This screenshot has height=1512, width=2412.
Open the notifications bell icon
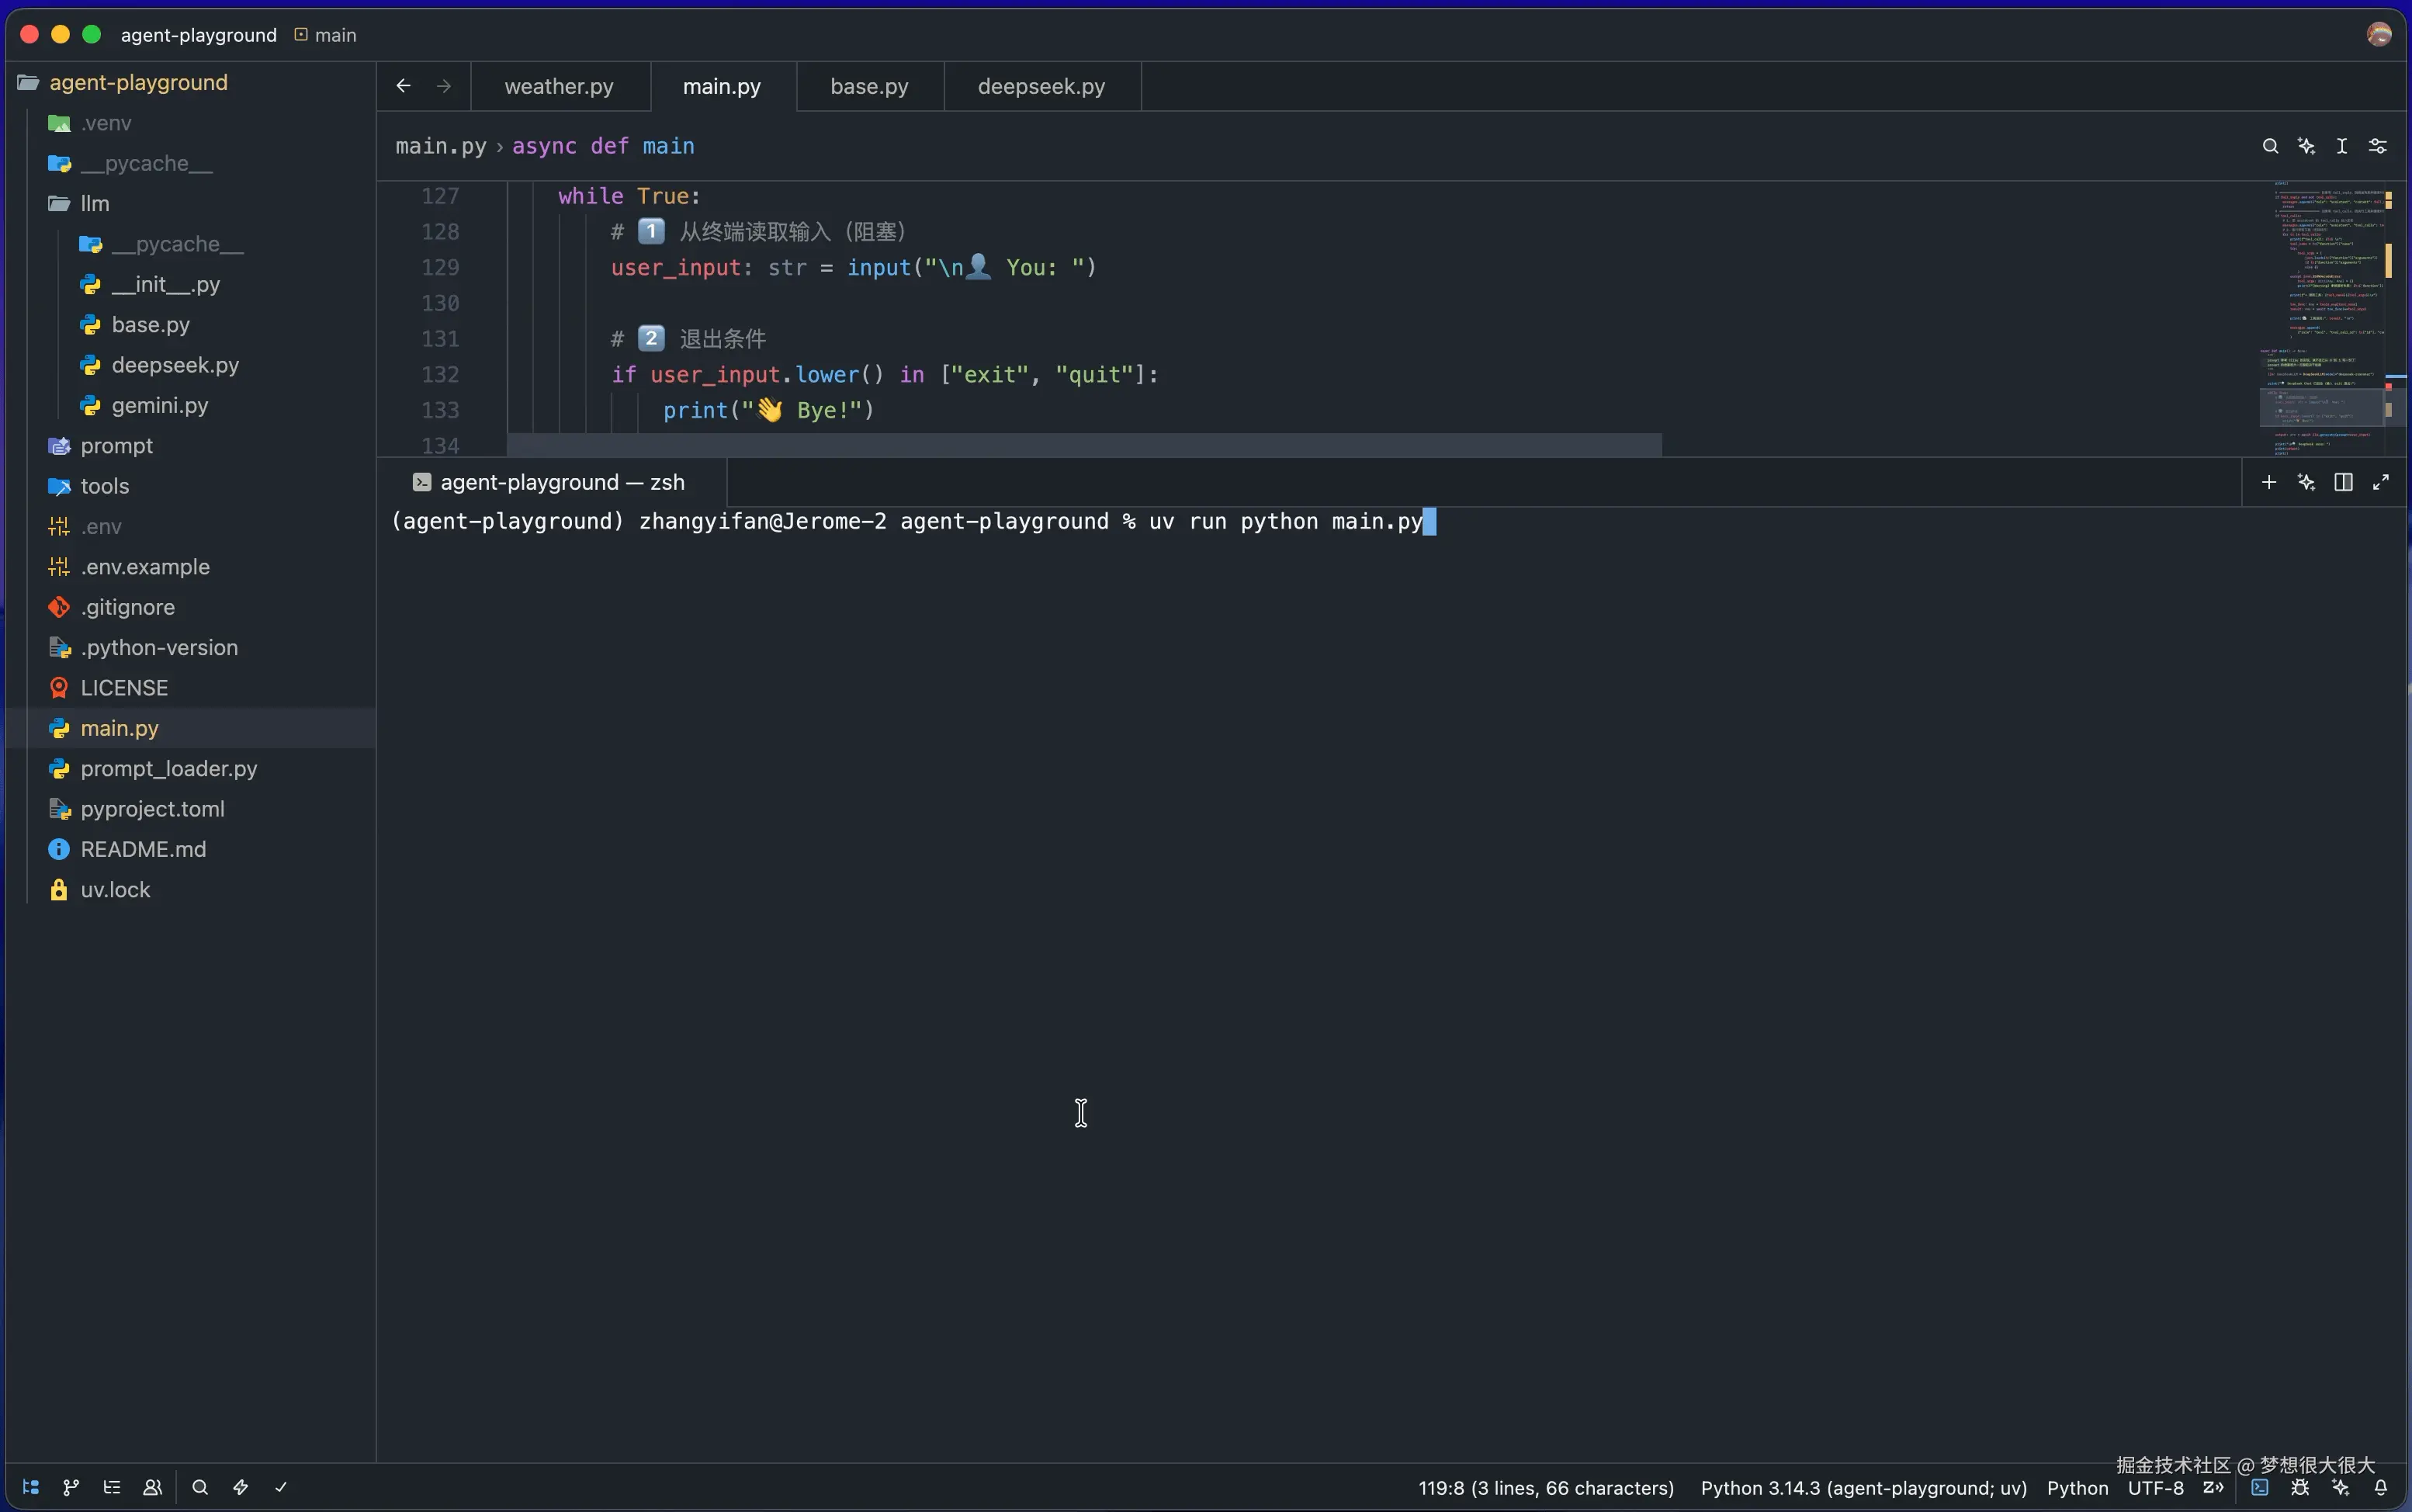2381,1487
